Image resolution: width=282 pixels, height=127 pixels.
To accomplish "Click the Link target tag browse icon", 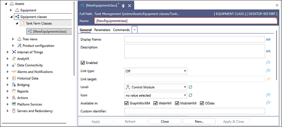I will [268, 79].
